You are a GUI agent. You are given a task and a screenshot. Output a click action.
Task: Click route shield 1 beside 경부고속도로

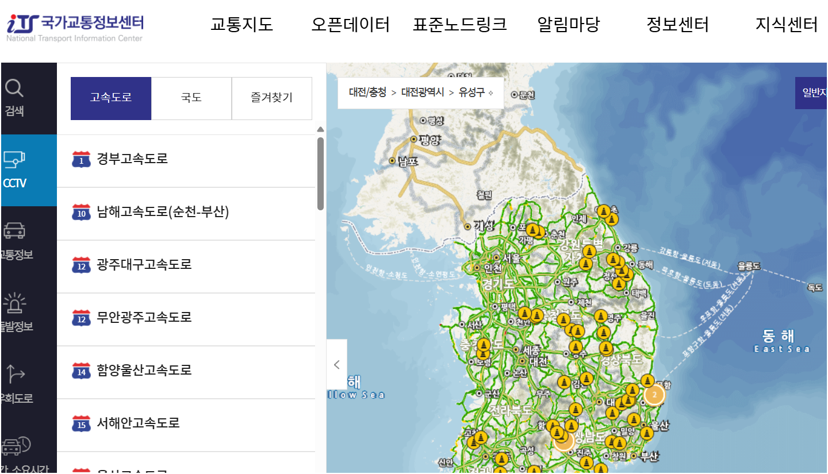[x=81, y=159]
